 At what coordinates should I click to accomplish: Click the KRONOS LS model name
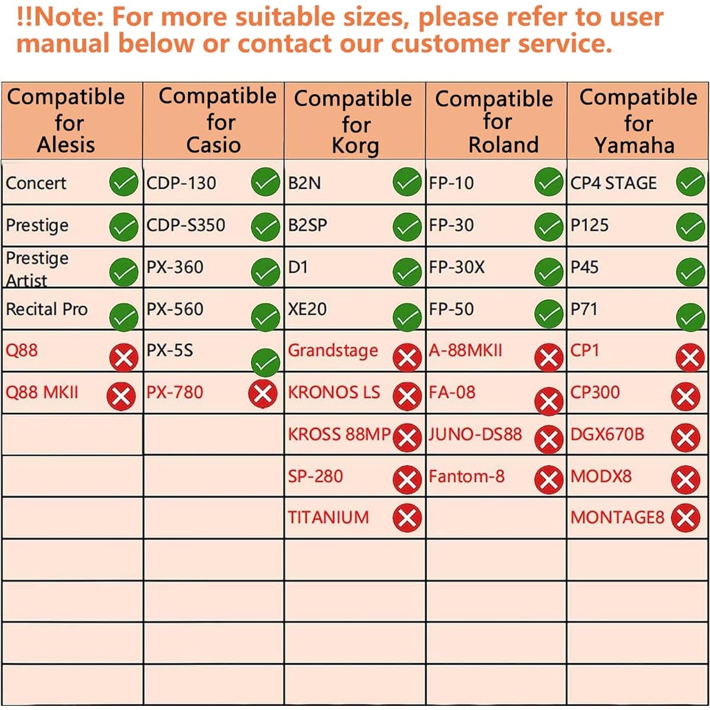coord(334,392)
